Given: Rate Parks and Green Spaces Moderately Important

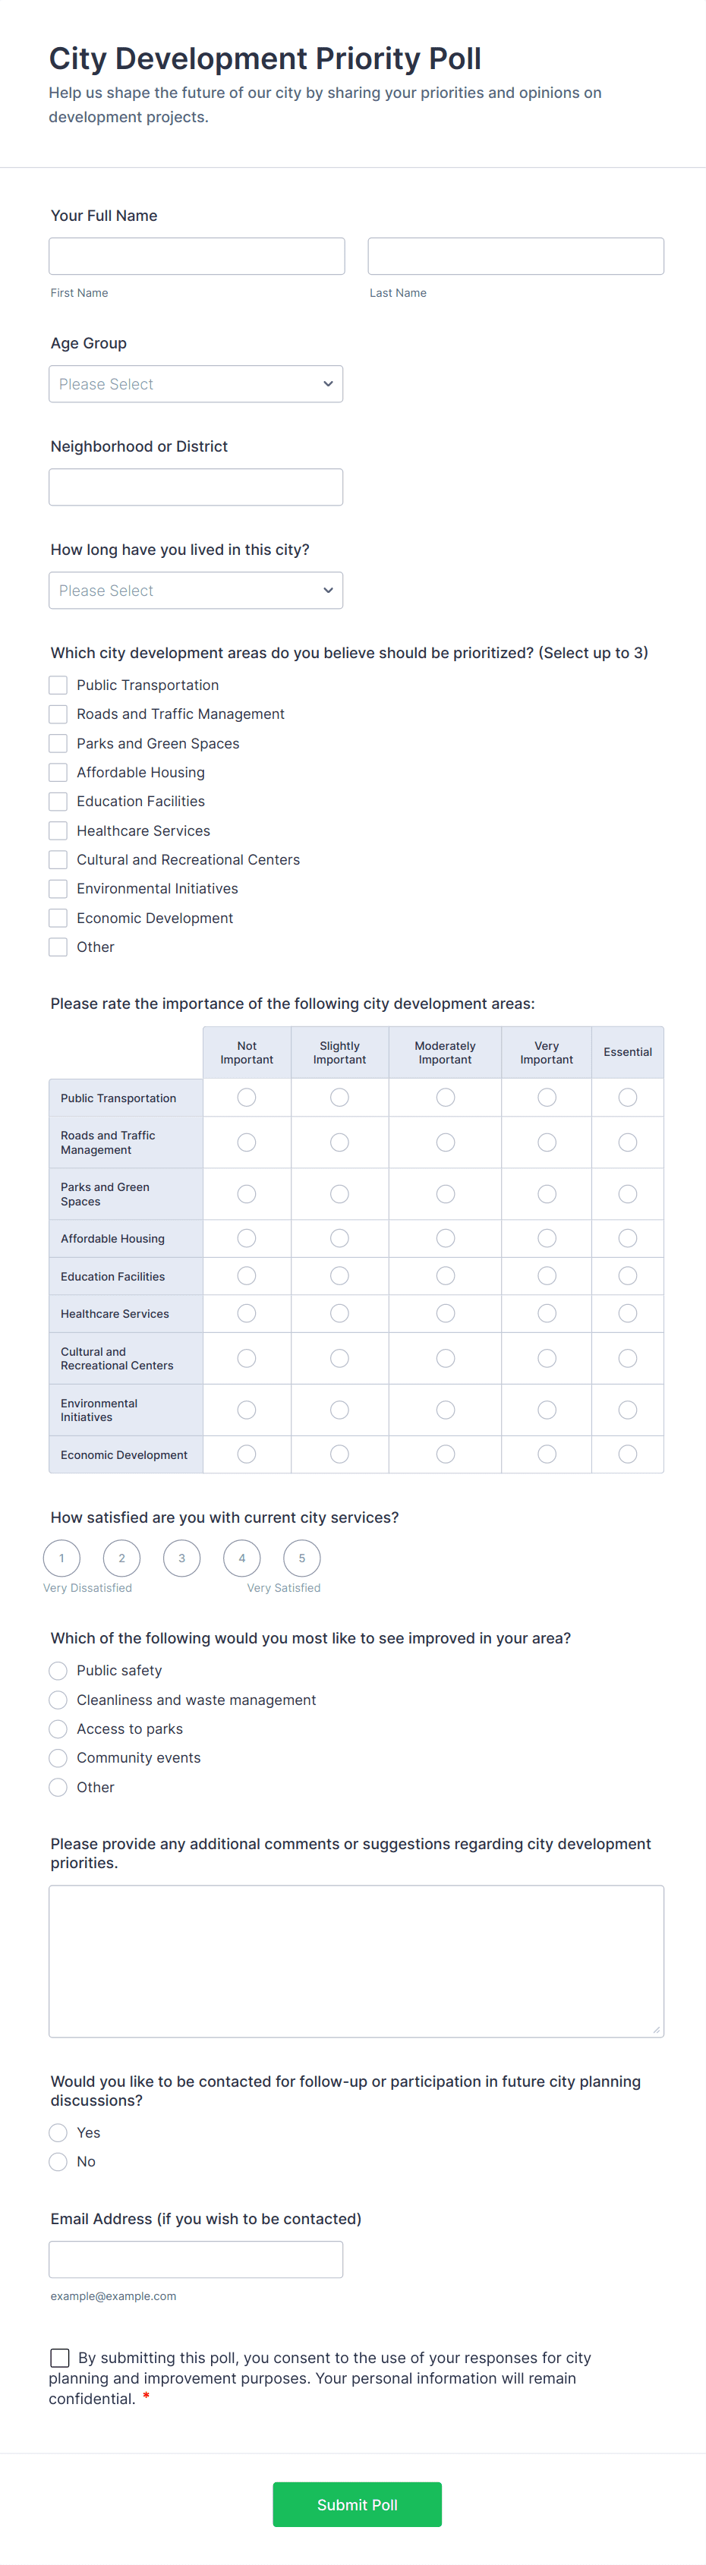Looking at the screenshot, I should point(445,1194).
